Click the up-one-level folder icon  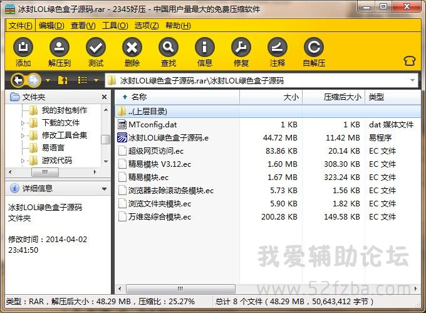63,80
